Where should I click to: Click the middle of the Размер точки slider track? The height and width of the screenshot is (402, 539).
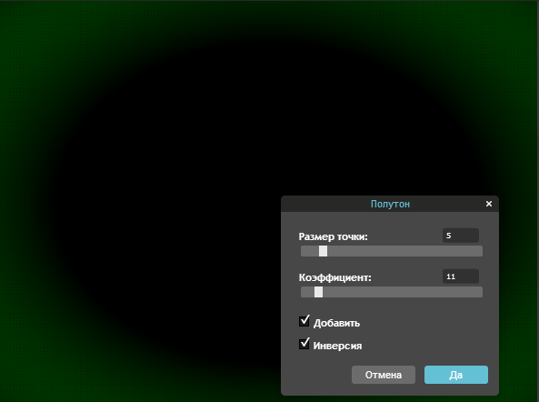pyautogui.click(x=392, y=251)
